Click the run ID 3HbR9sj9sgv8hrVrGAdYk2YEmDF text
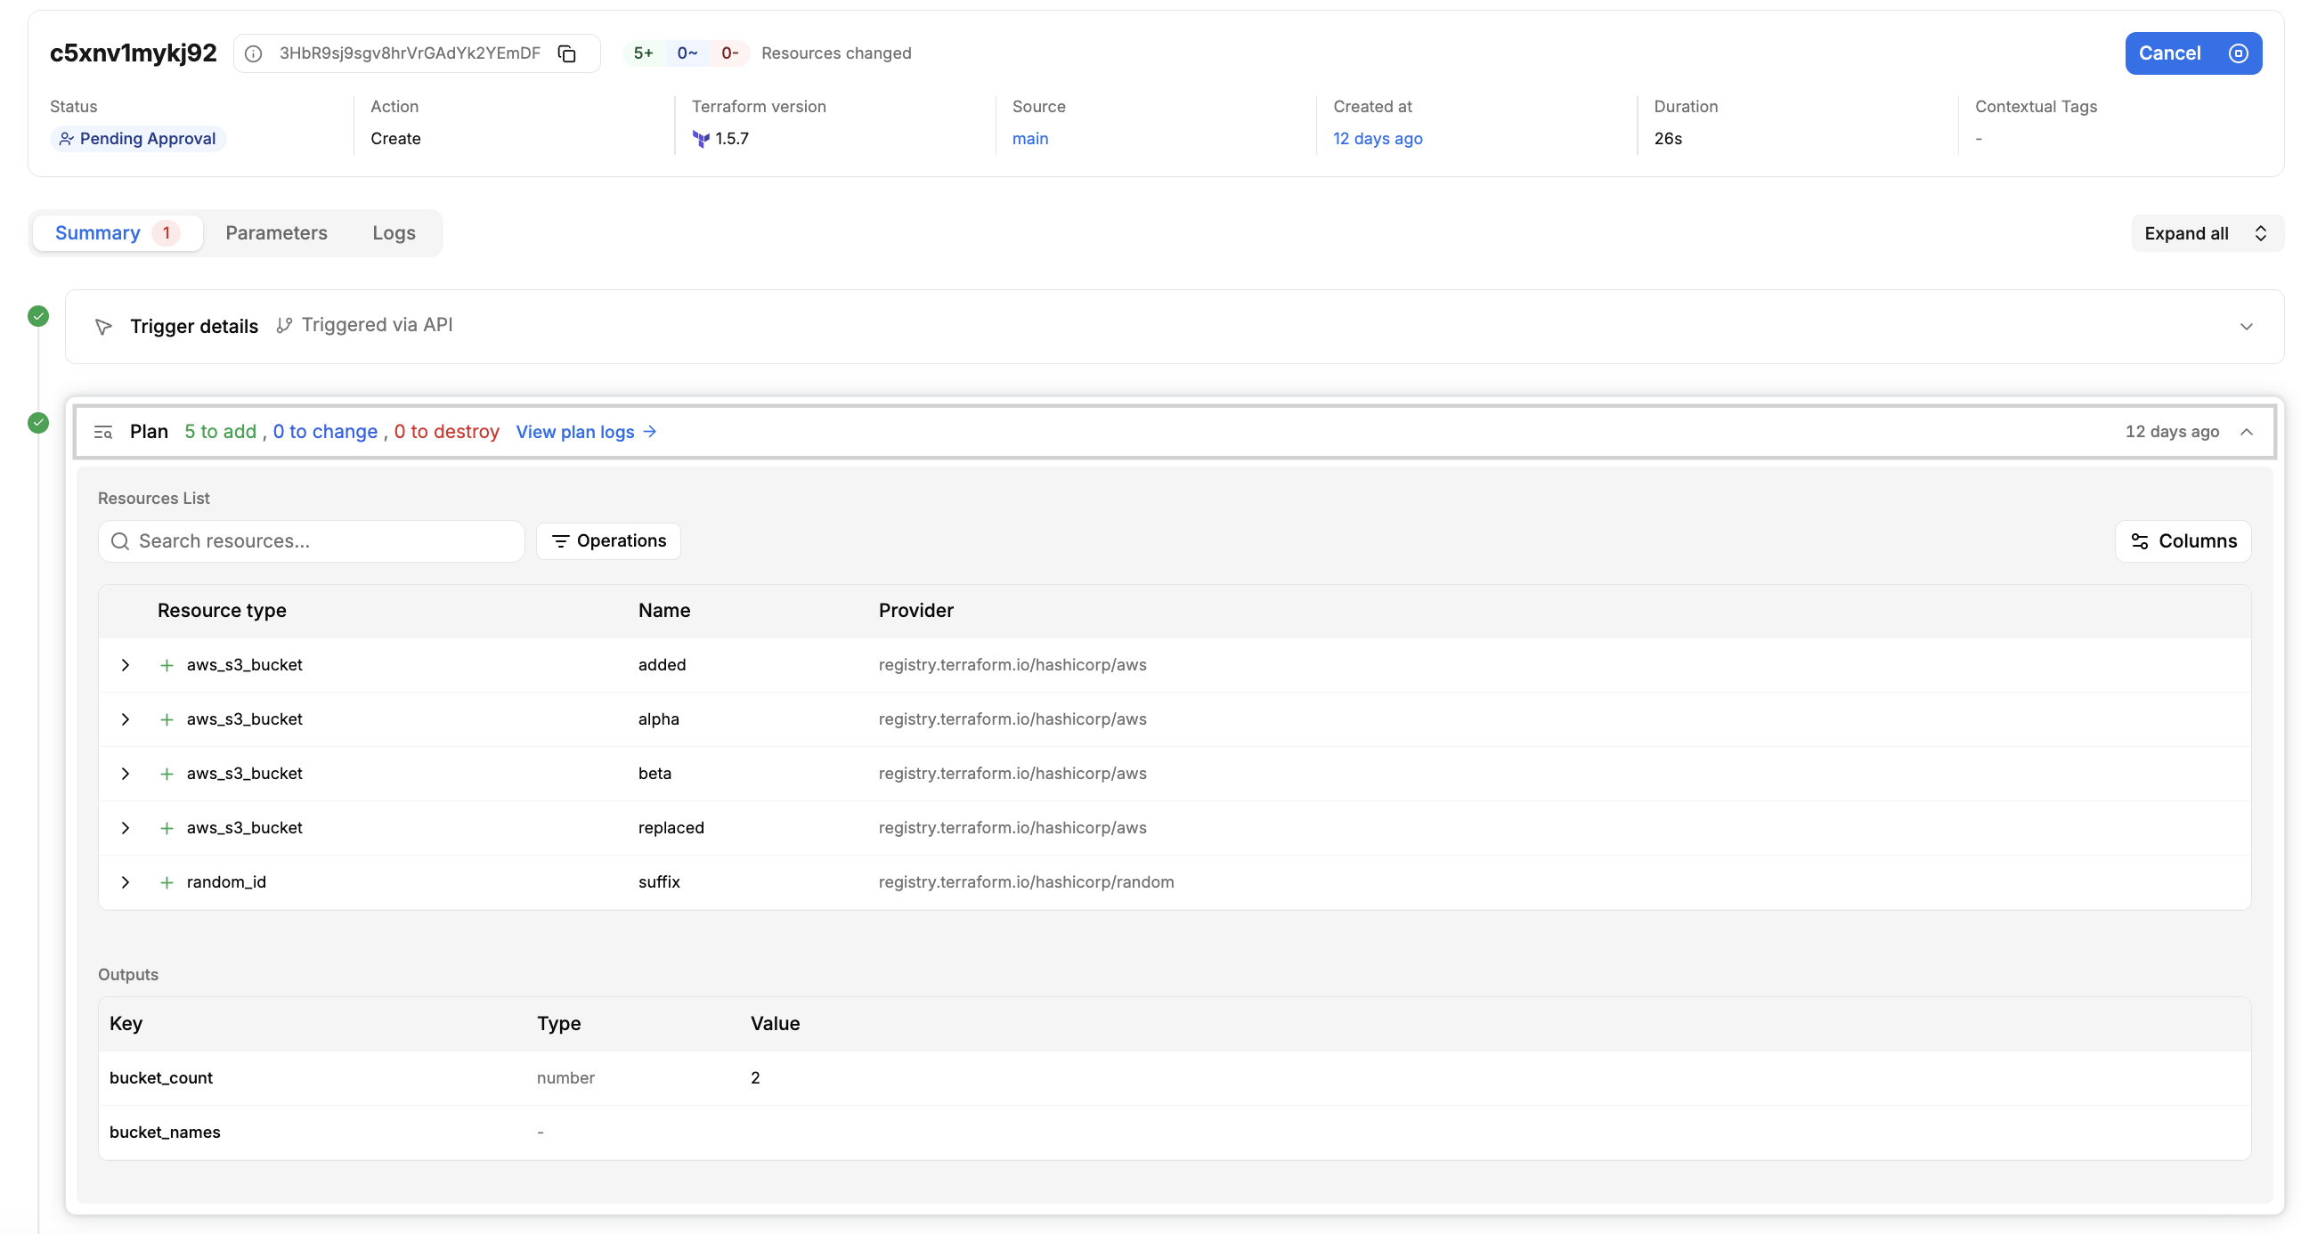 [x=410, y=53]
